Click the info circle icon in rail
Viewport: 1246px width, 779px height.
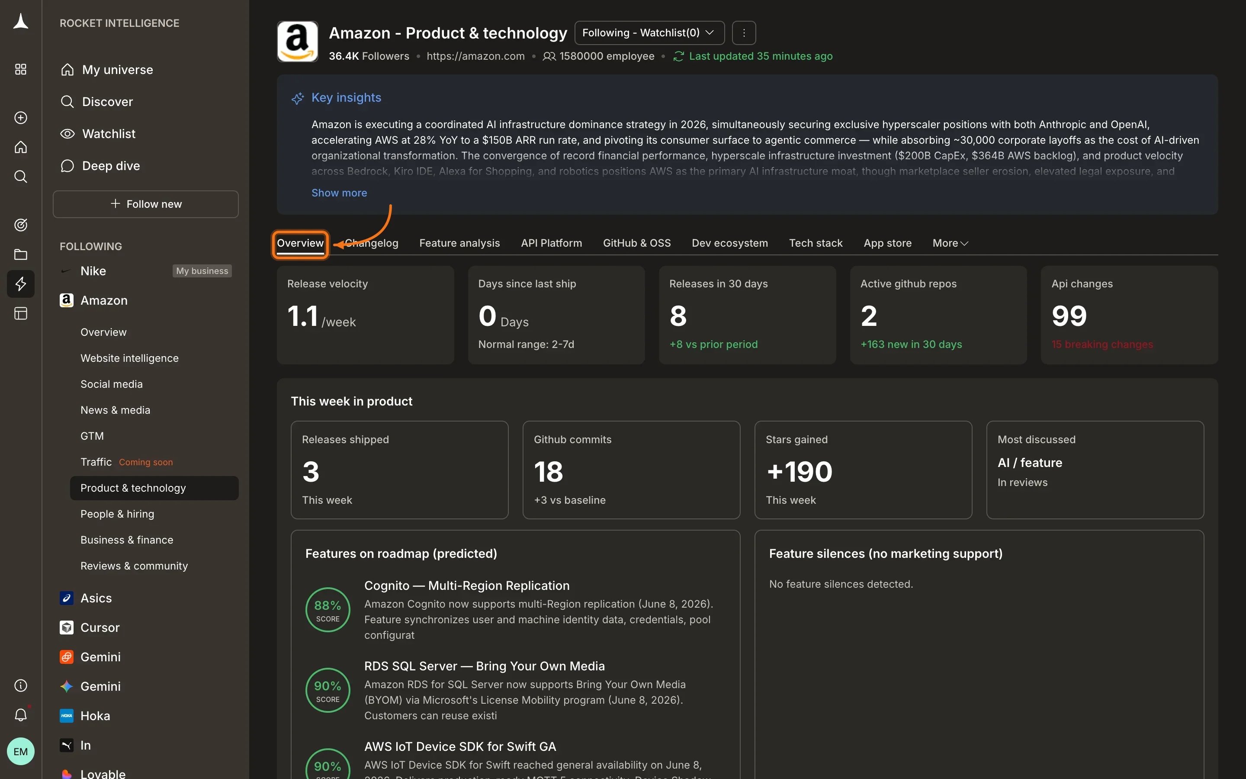click(x=21, y=685)
